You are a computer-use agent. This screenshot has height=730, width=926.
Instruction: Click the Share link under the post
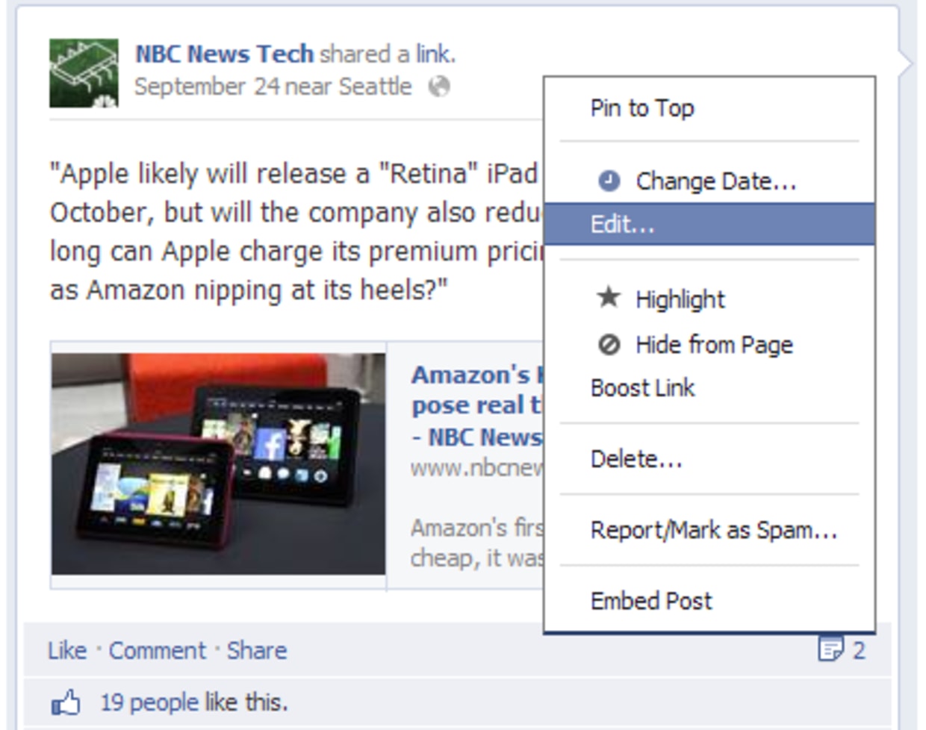pyautogui.click(x=257, y=650)
